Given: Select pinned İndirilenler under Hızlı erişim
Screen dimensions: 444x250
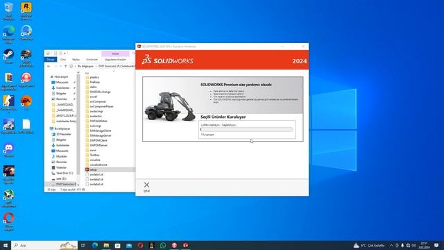Looking at the screenshot, I should point(62,88).
